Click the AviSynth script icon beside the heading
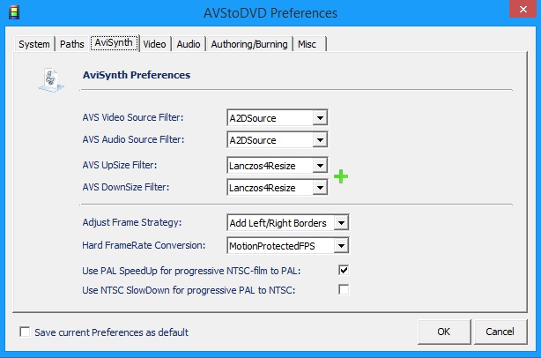This screenshot has width=541, height=358. point(51,80)
